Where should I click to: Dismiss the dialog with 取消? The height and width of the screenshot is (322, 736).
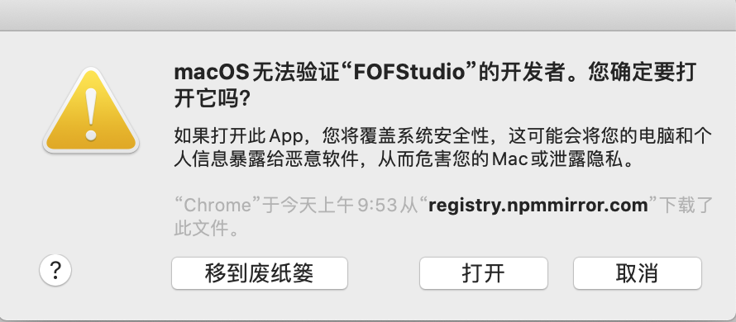click(x=637, y=273)
